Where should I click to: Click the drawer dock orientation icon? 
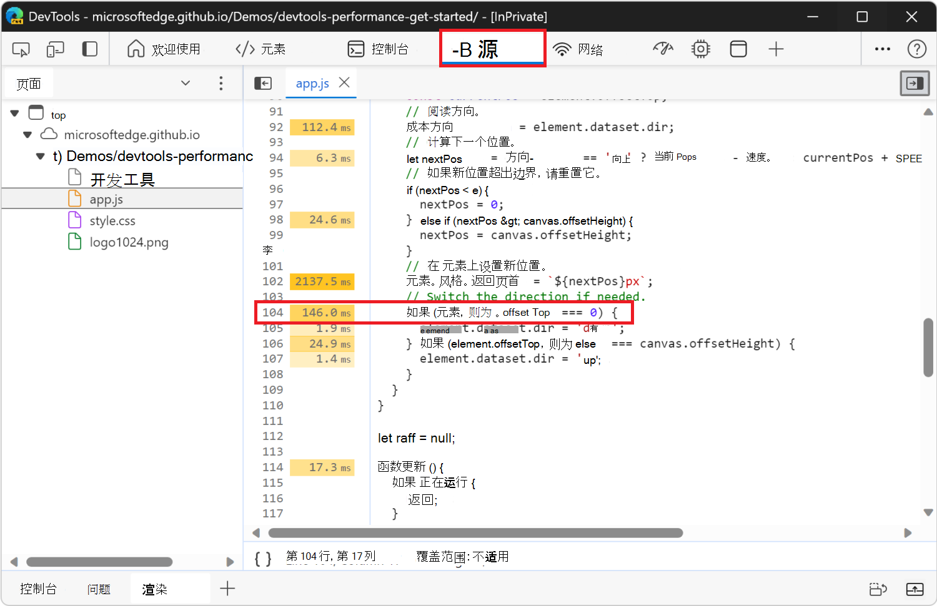(878, 589)
